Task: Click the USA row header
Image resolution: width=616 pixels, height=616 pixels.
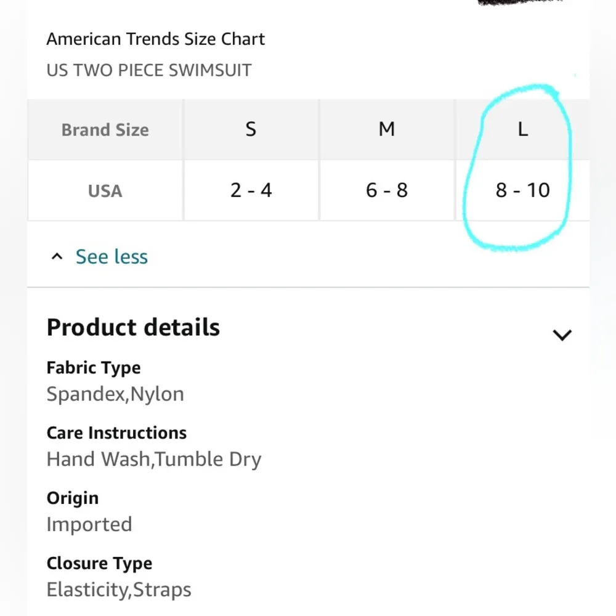Action: tap(105, 190)
